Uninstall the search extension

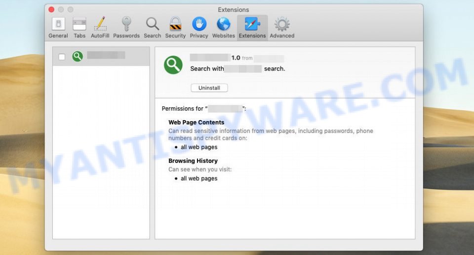pos(209,88)
